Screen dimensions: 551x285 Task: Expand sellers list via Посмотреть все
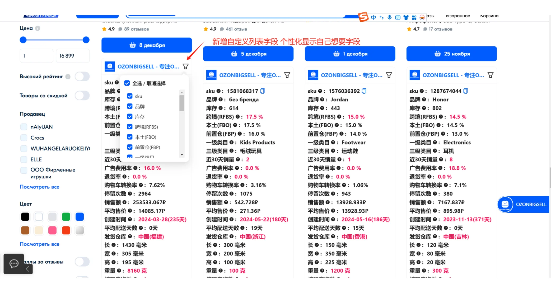click(x=39, y=187)
